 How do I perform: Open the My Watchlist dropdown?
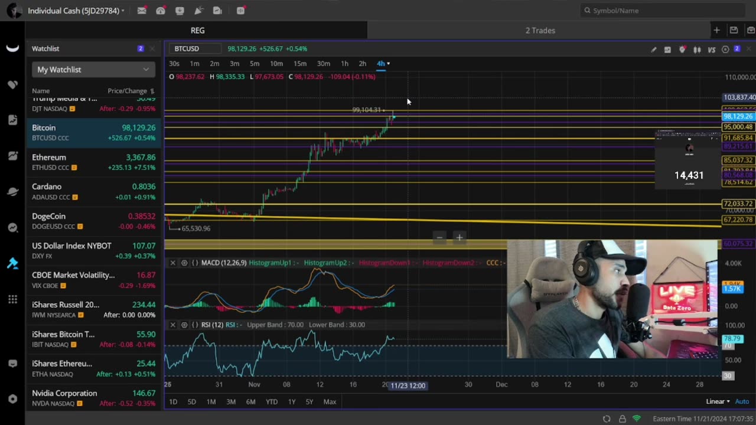coord(93,70)
